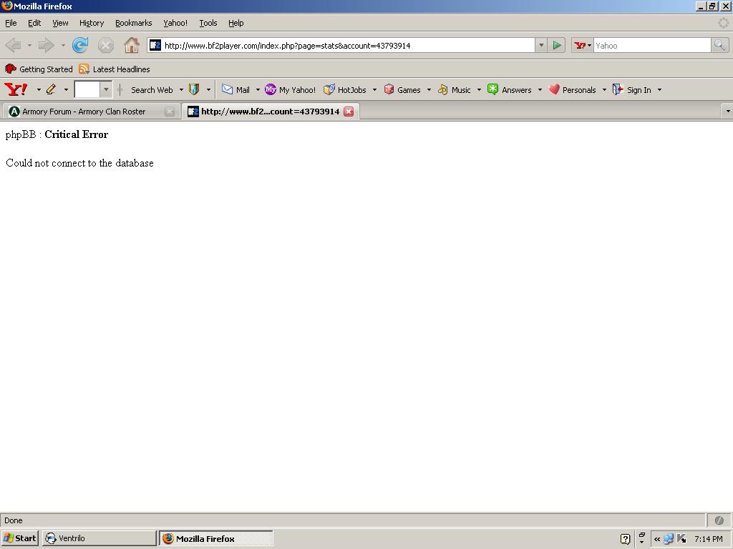733x549 pixels.
Task: Click the Reload page icon
Action: [x=80, y=45]
